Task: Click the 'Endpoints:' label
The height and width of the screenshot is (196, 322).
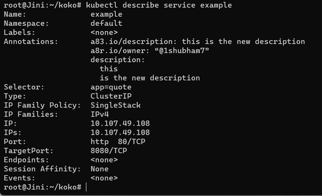Action: (26, 160)
